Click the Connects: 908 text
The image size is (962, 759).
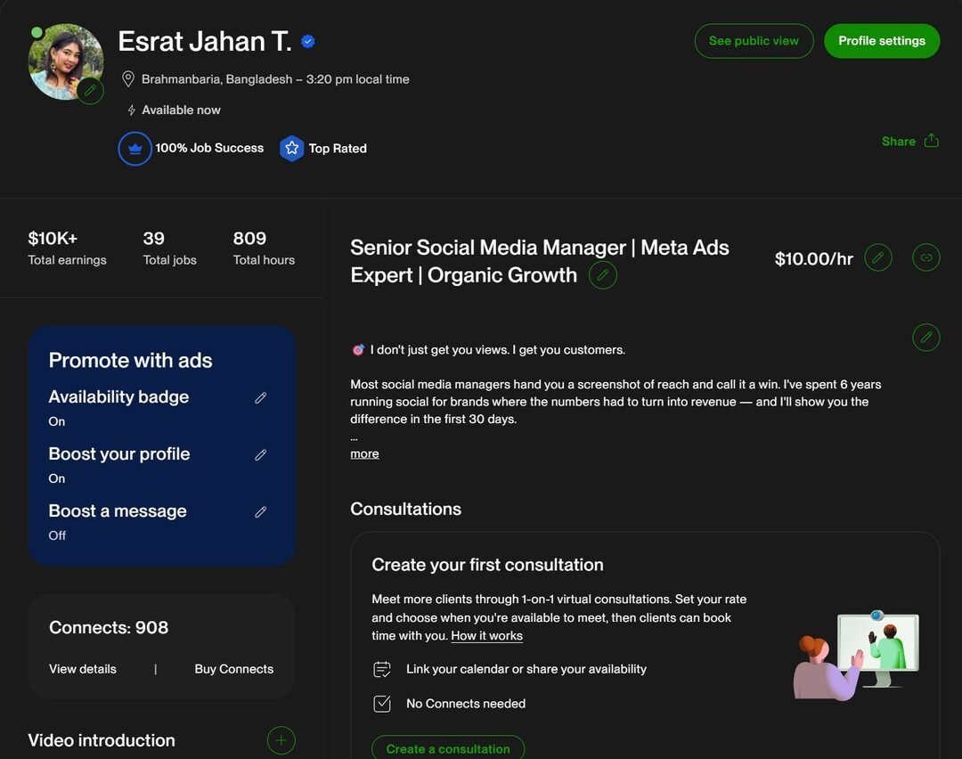[109, 627]
